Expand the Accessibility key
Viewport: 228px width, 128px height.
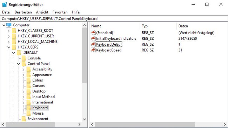[24, 69]
